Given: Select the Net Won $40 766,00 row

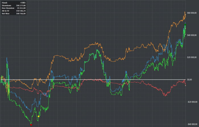Looking at the screenshot, I should click(14, 13).
